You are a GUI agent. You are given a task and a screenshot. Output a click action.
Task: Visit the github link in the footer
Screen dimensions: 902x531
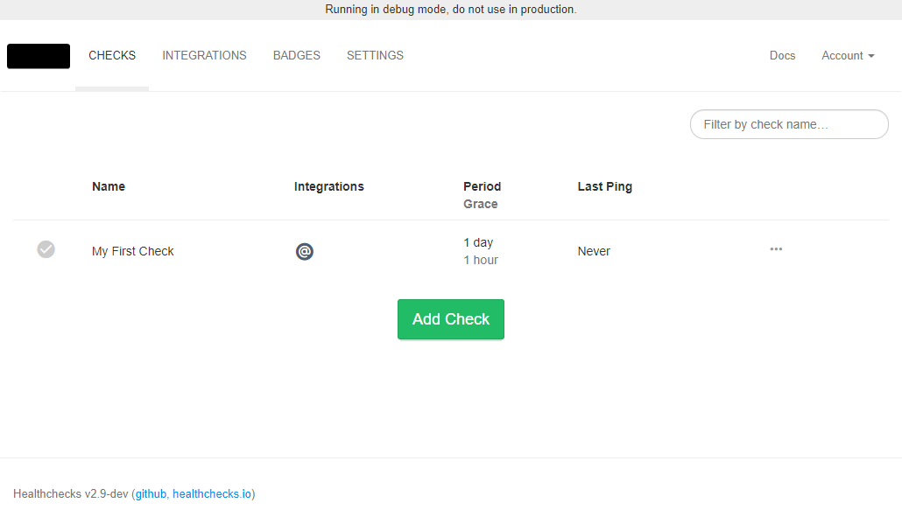[x=150, y=493]
